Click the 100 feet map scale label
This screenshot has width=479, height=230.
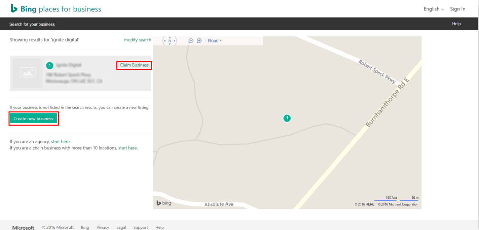[391, 198]
